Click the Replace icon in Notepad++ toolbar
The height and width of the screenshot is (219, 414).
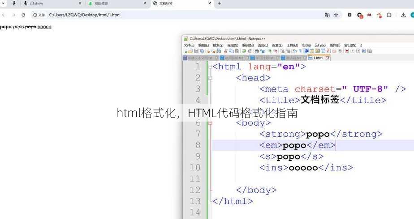click(263, 51)
